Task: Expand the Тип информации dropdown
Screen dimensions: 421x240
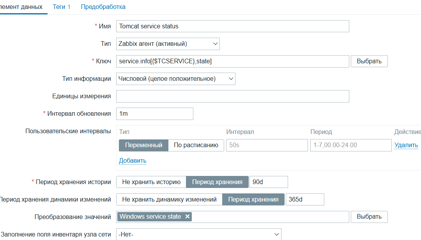Action: point(176,79)
